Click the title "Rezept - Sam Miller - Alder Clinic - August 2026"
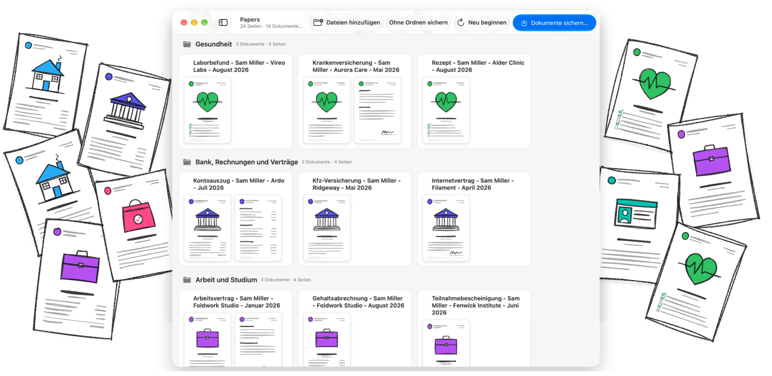This screenshot has height=376, width=772. tap(478, 66)
